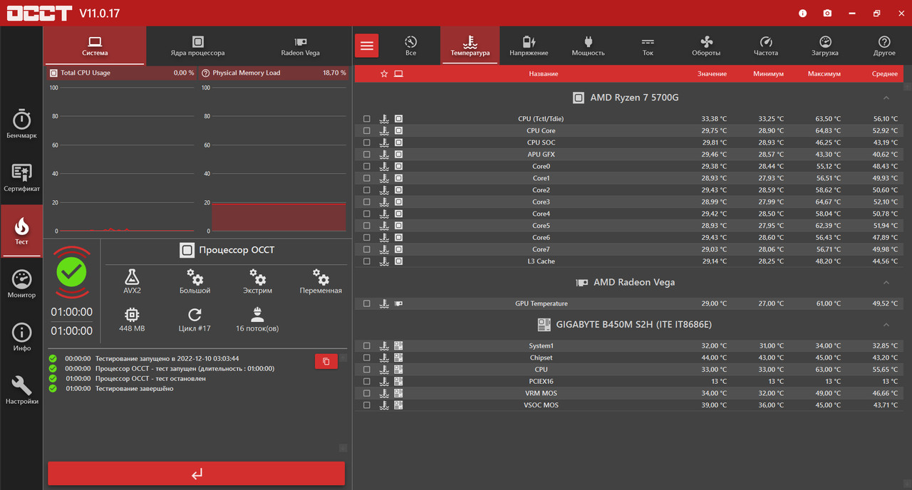912x490 pixels.
Task: Check the Core5 row checkbox
Action: tap(367, 226)
